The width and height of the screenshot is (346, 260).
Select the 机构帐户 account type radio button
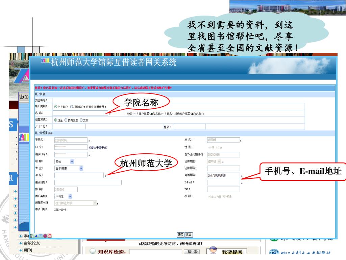72,107
